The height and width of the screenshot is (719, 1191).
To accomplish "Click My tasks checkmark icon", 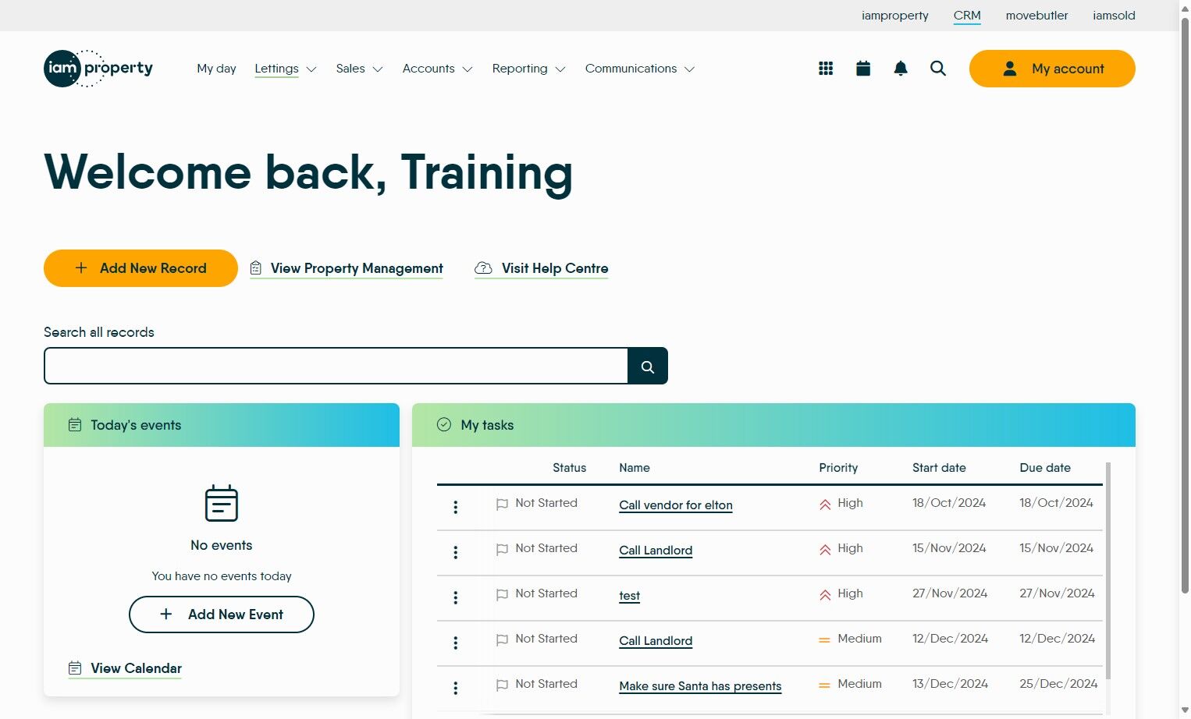I will click(x=444, y=424).
